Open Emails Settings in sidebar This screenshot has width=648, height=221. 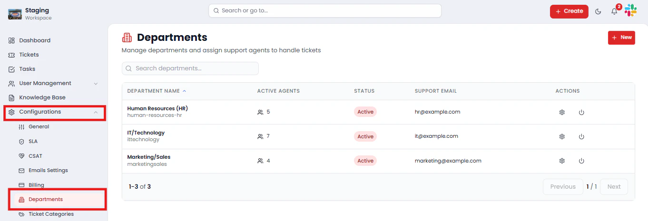[x=48, y=170]
